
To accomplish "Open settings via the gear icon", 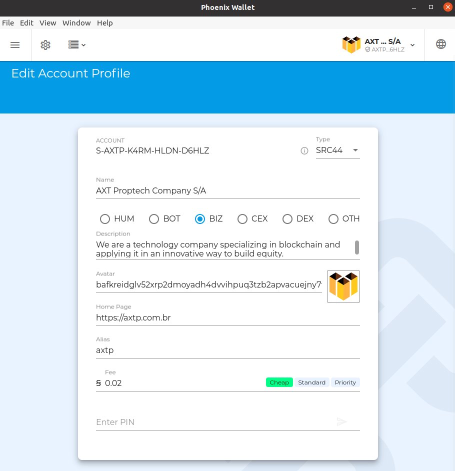I will click(x=45, y=45).
